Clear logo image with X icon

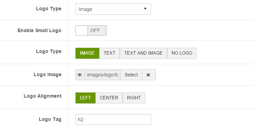coord(149,75)
